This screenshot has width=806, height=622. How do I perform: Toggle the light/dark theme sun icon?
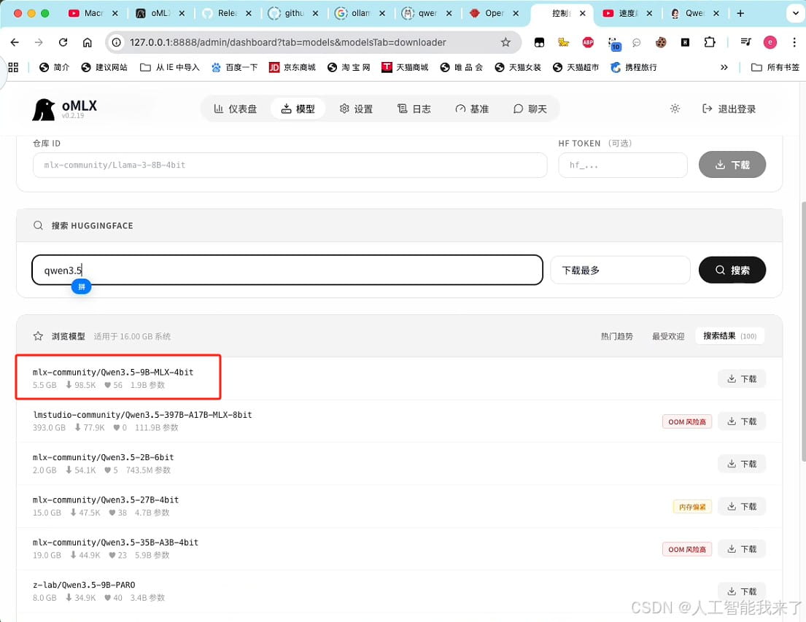[675, 109]
